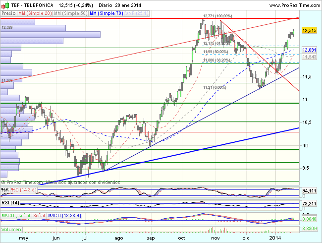
Task: Click the 94,111 stochastic value
Action: [309, 191]
